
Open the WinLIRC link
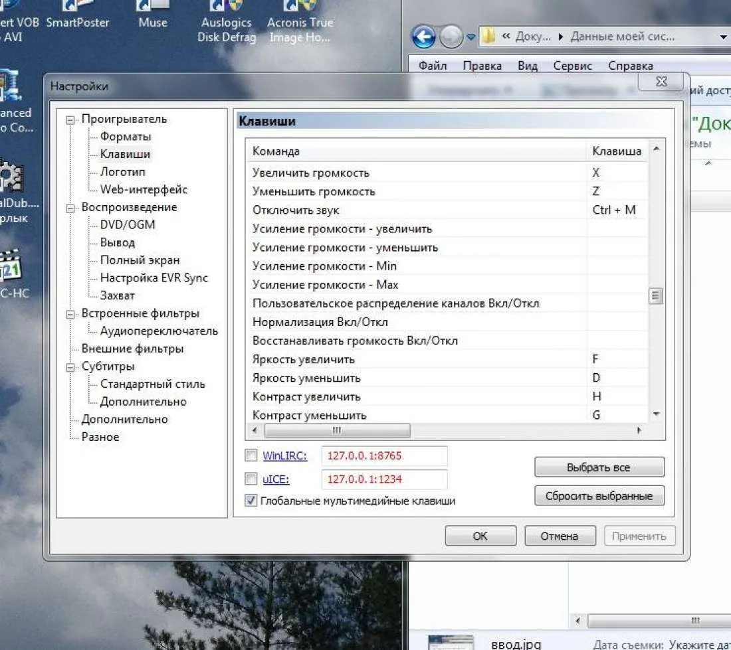coord(284,455)
